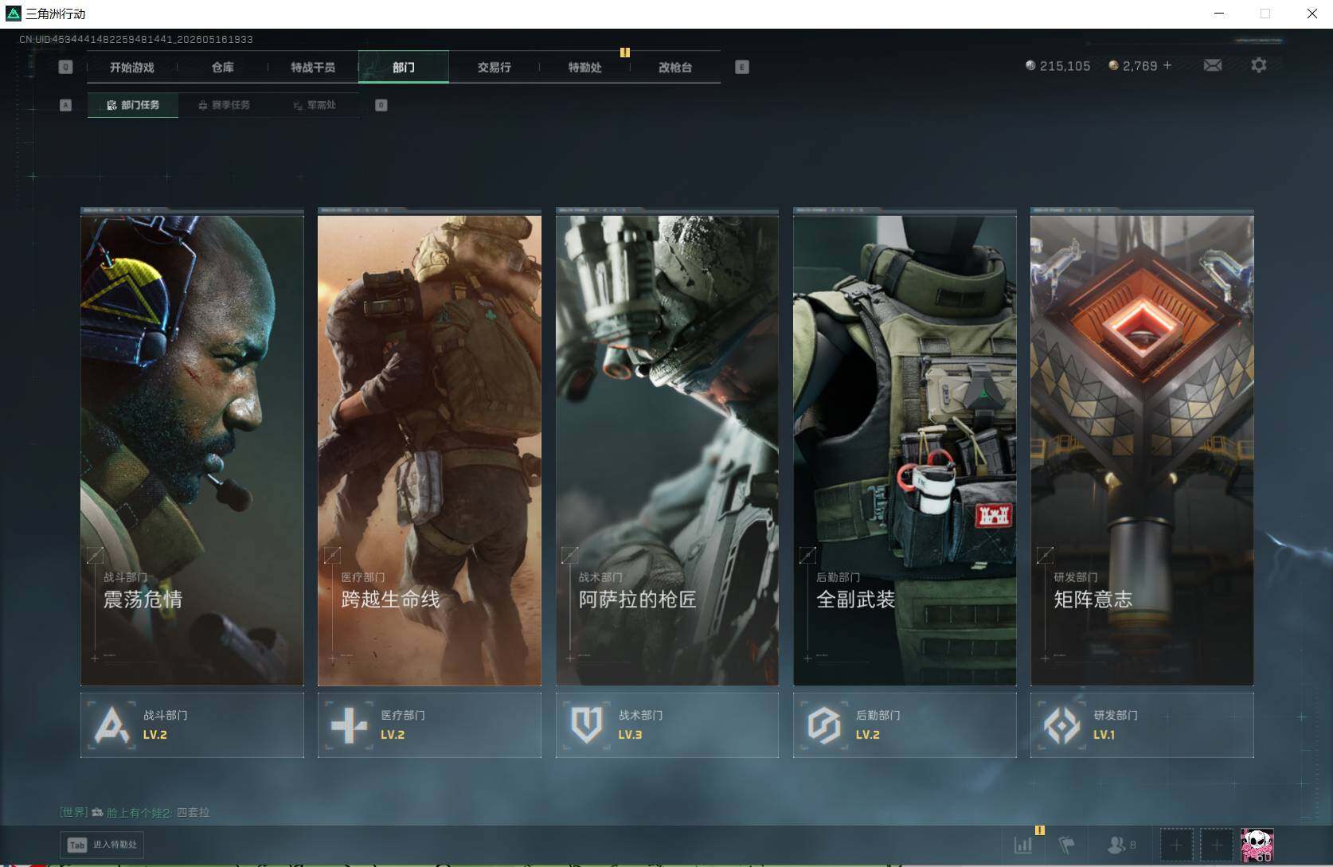
Task: Switch to the 赛季任务 sub-tab
Action: click(x=224, y=105)
